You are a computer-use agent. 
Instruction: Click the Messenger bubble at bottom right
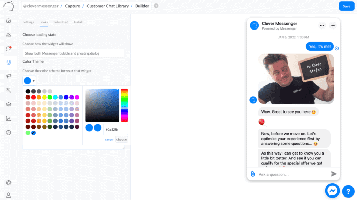tap(332, 191)
